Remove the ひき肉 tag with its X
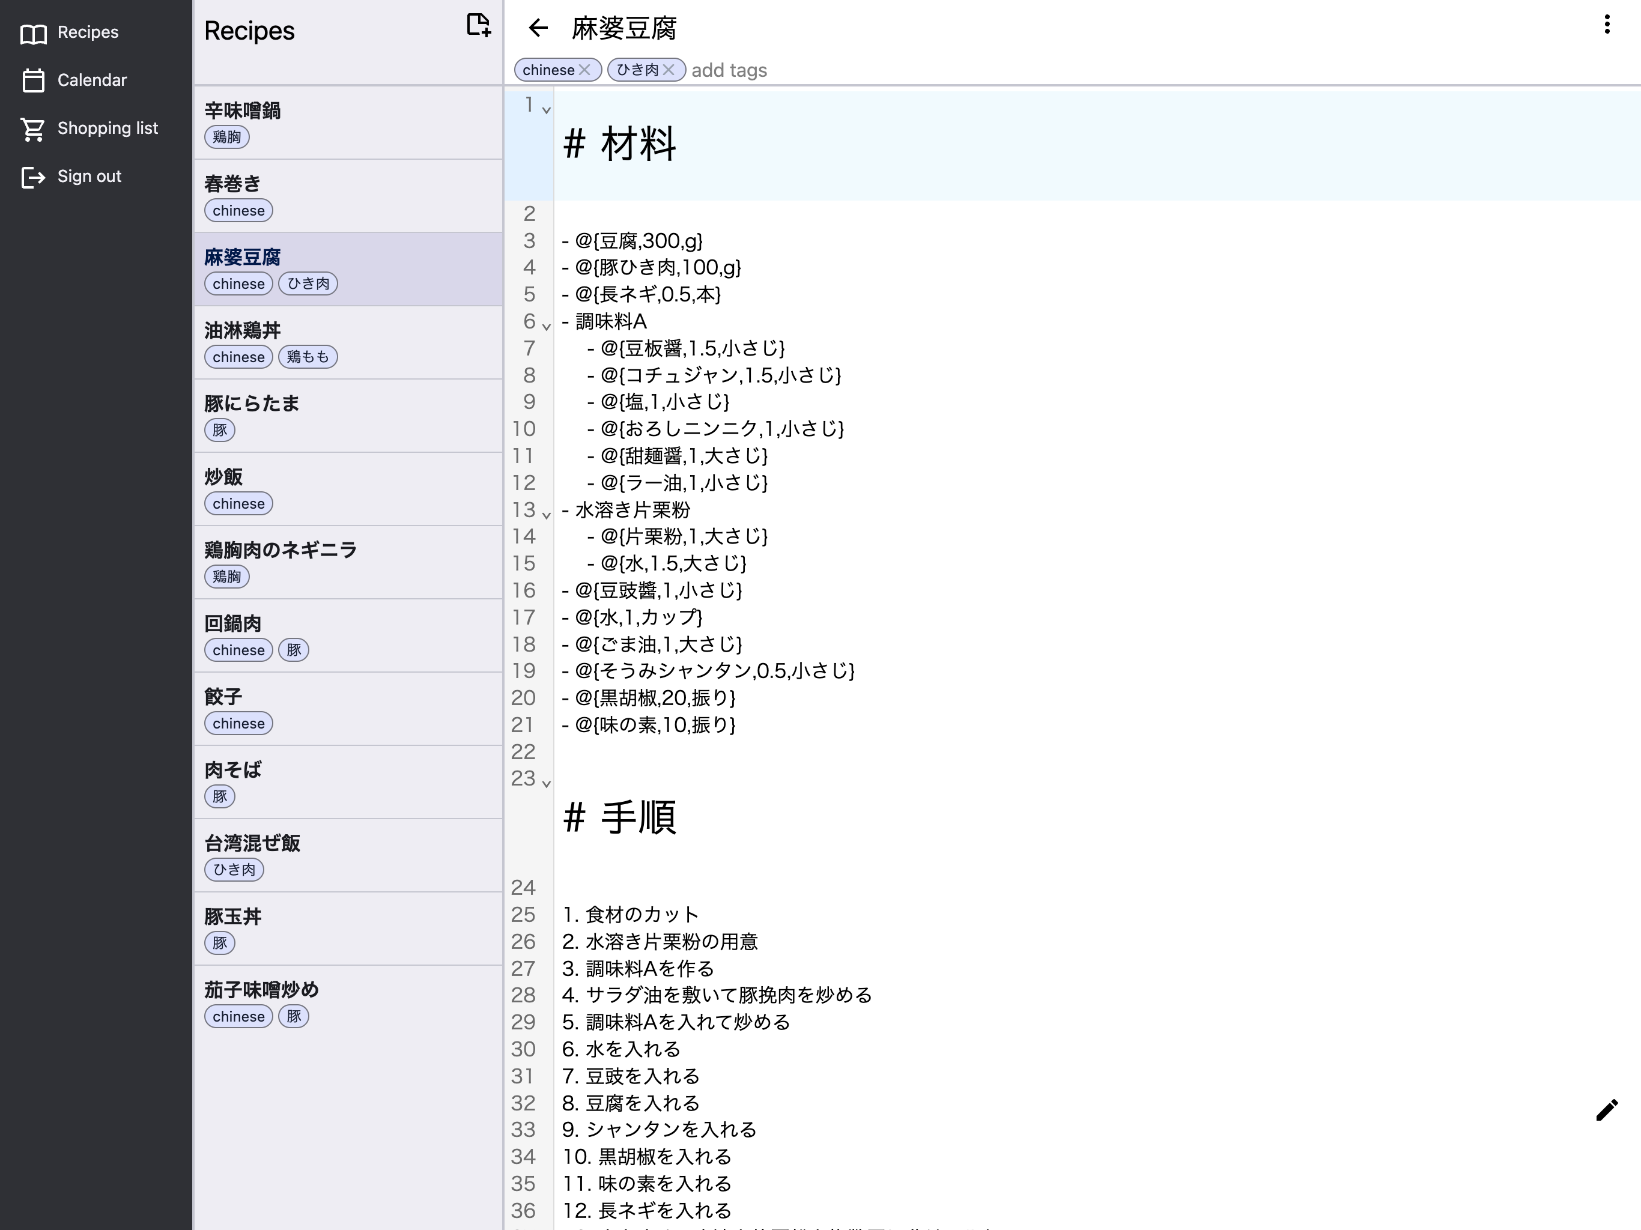The height and width of the screenshot is (1230, 1641). [x=669, y=70]
